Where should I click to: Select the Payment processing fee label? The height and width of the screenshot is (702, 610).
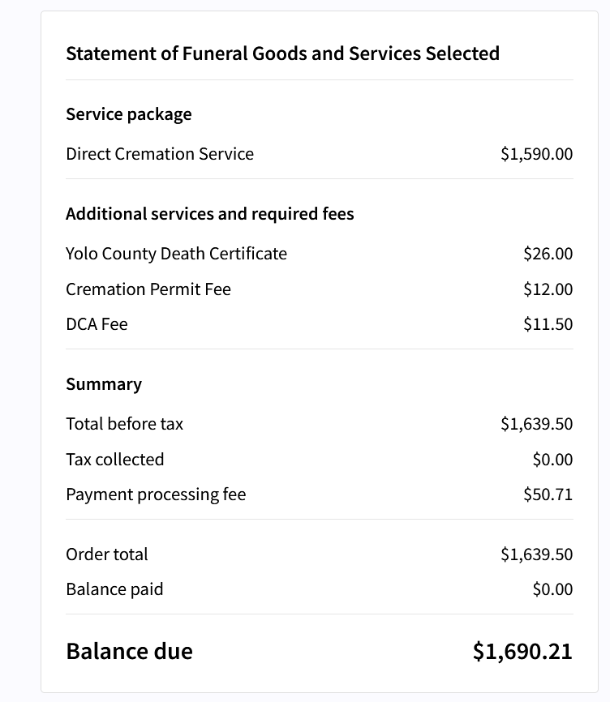point(156,494)
